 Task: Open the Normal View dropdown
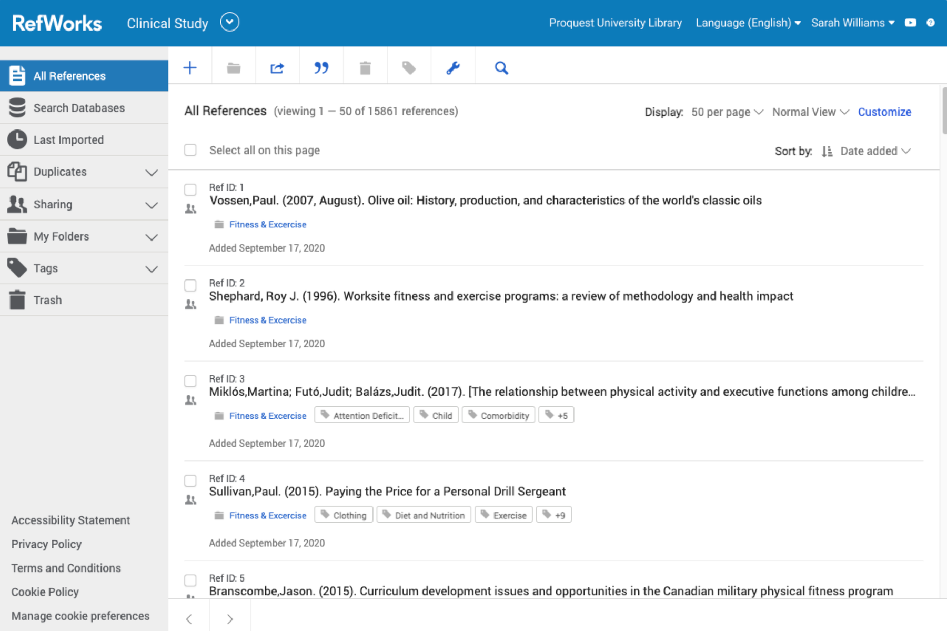point(810,112)
